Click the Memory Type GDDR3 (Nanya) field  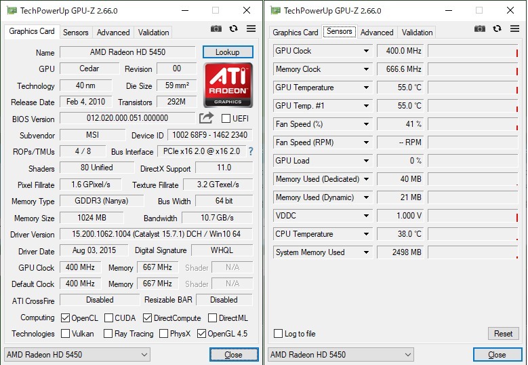pos(102,201)
